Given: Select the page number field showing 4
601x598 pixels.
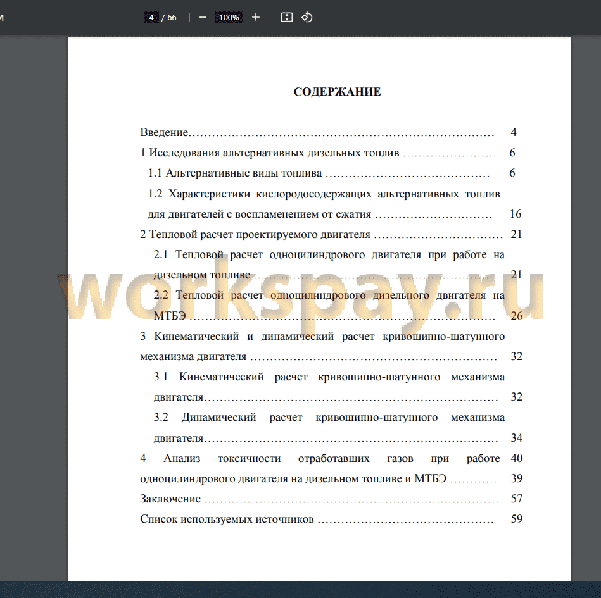Looking at the screenshot, I should pyautogui.click(x=151, y=17).
